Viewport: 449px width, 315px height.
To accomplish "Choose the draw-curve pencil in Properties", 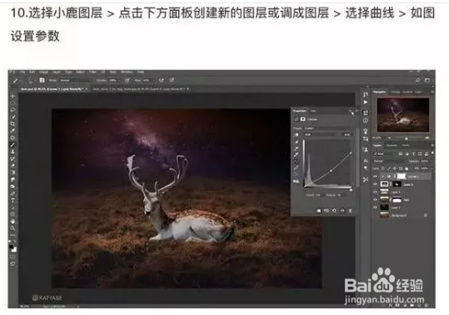I will pyautogui.click(x=297, y=167).
